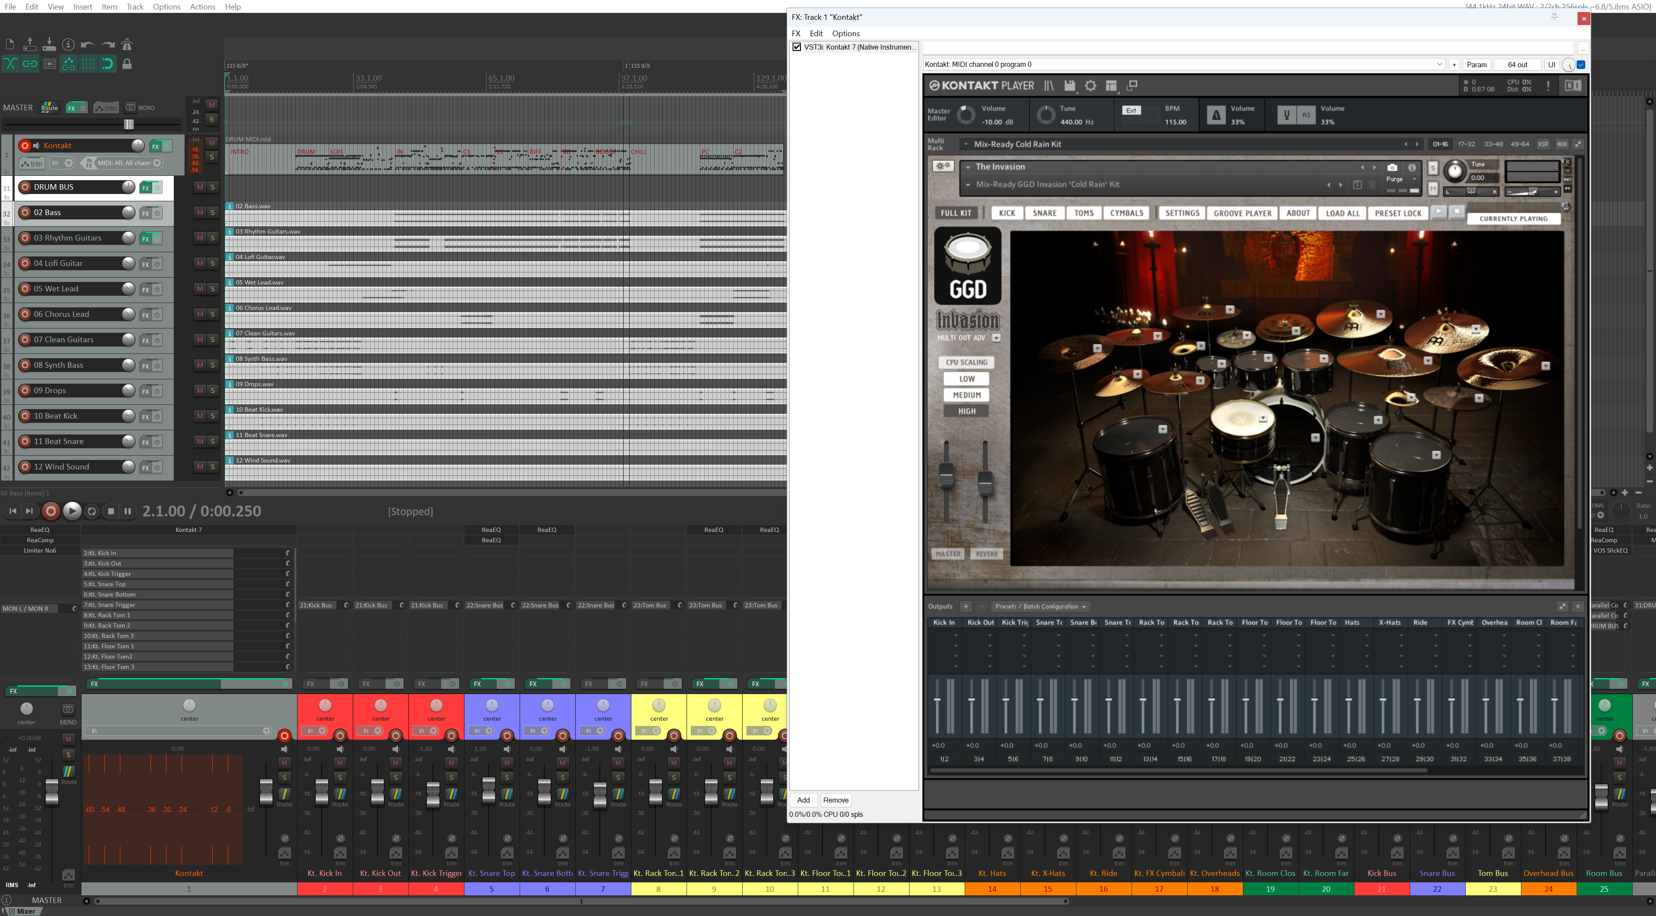Enable CPU SCALING HIGH mode

tap(967, 411)
